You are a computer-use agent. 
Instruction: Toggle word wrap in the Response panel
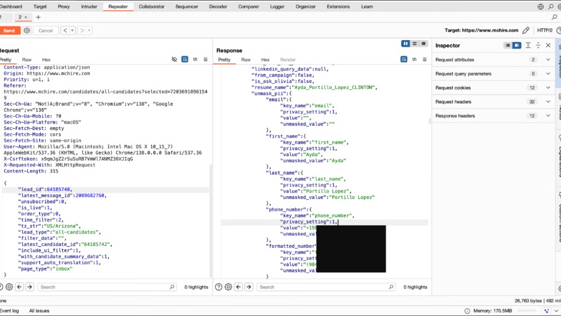(403, 59)
